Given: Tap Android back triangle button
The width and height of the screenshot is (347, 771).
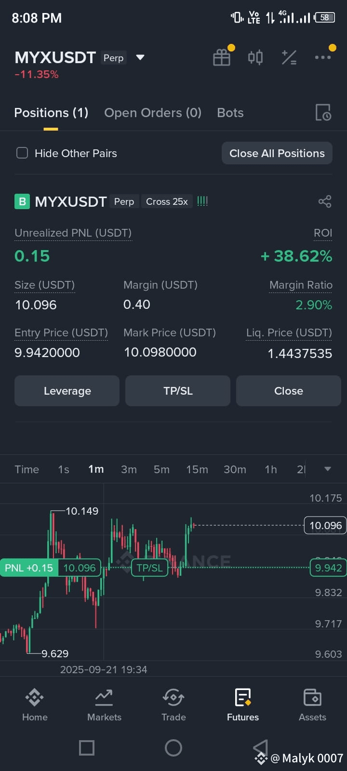Looking at the screenshot, I should [x=260, y=748].
